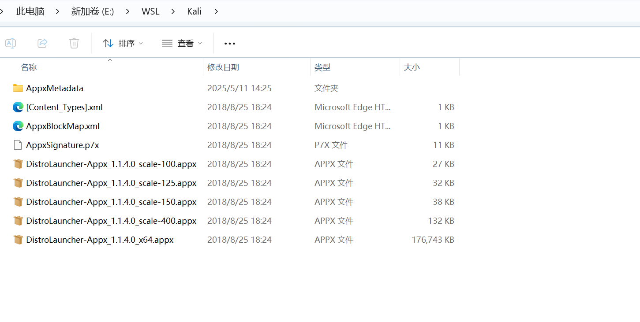640x322 pixels.
Task: Click the 132 KB size cell
Action: 441,221
